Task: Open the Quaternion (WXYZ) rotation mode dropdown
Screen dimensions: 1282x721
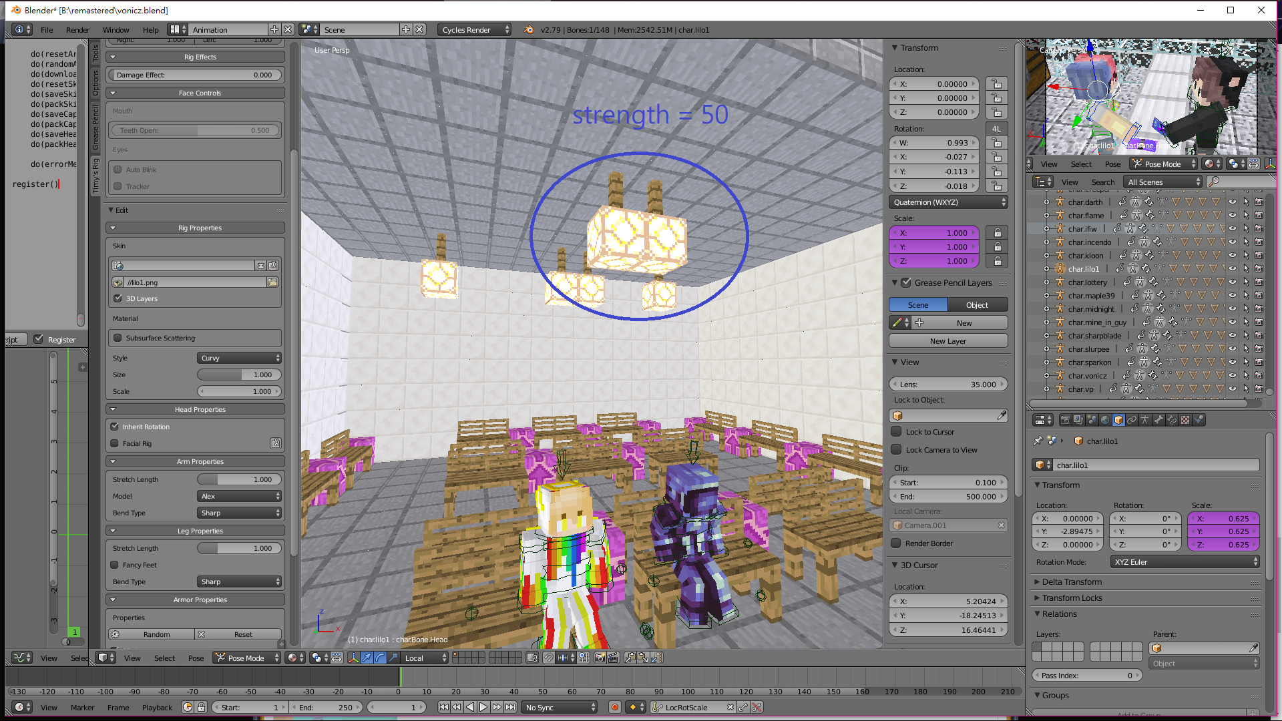Action: (948, 202)
